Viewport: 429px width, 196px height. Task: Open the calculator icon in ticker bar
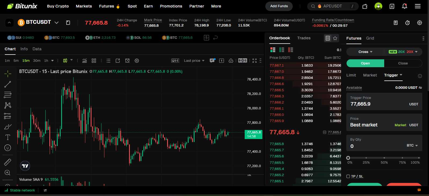tap(395, 23)
